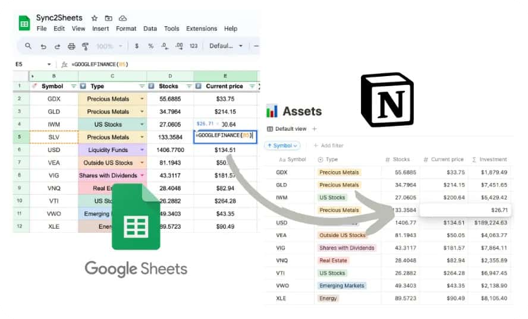Image resolution: width=528 pixels, height=319 pixels.
Task: Open the name box dropdown arrow
Action: (49, 64)
